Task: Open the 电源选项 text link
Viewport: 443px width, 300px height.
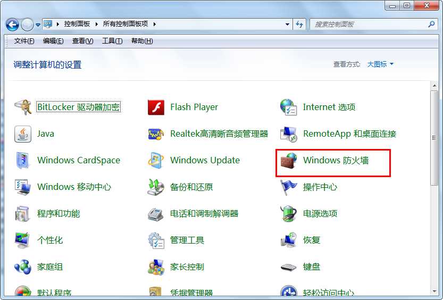Action: pos(320,213)
